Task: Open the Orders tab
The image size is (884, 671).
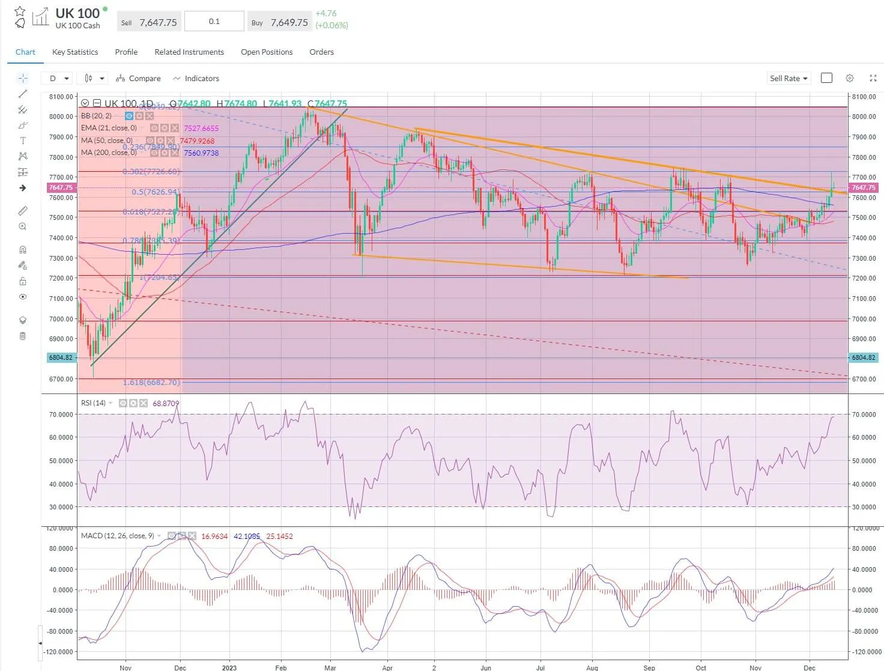Action: [x=321, y=52]
